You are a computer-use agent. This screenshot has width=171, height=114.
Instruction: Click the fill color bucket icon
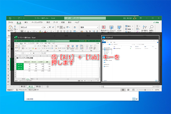pos(40,31)
